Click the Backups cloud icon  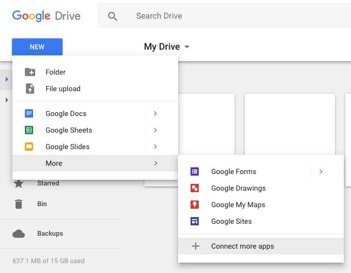point(19,234)
